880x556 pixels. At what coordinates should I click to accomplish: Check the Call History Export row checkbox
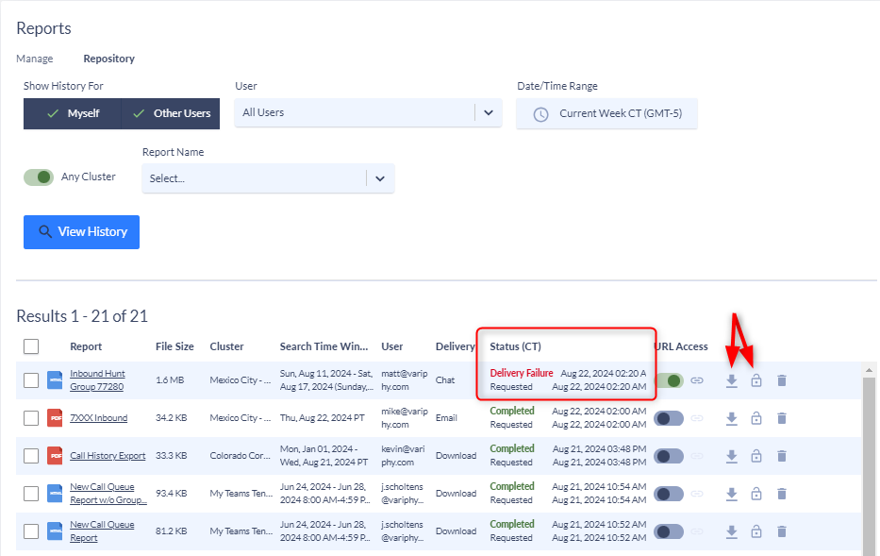coord(31,456)
